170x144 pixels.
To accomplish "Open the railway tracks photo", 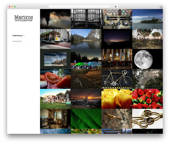I will (x=86, y=79).
